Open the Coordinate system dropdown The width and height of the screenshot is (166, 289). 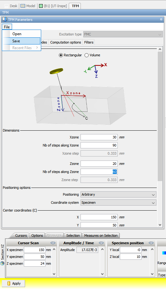[118, 203]
